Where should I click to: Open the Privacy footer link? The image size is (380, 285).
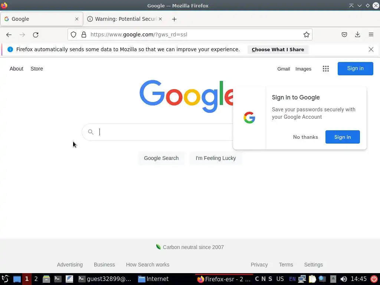pos(259,265)
